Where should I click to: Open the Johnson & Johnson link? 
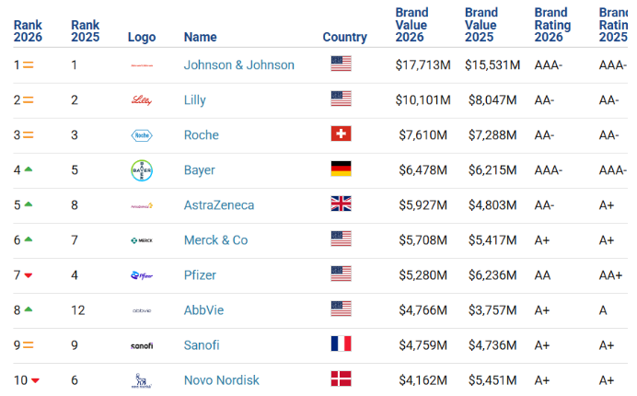click(239, 65)
